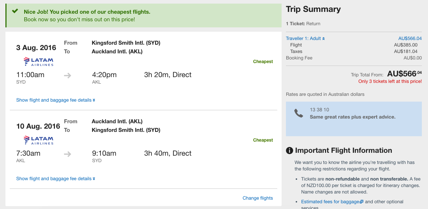This screenshot has height=209, width=428.
Task: Click the LATAM Airlines logo for return flight
Action: (38, 140)
